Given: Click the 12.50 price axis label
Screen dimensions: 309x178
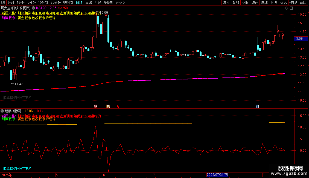Looking at the screenshot, I should [x=302, y=66].
